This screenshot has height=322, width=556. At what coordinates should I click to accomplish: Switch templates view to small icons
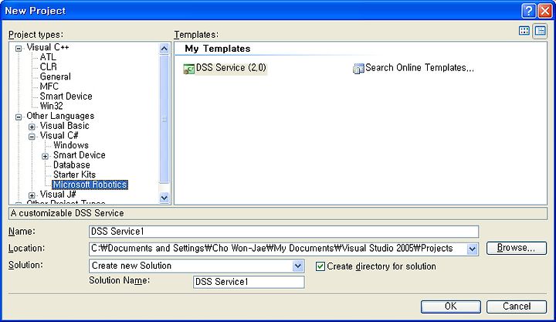pos(540,31)
